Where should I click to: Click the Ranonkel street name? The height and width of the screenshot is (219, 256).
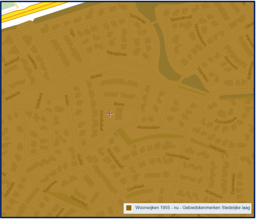pos(79,201)
